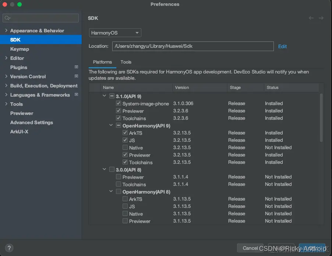Click the SDK Location path field
The width and height of the screenshot is (332, 256).
(193, 46)
